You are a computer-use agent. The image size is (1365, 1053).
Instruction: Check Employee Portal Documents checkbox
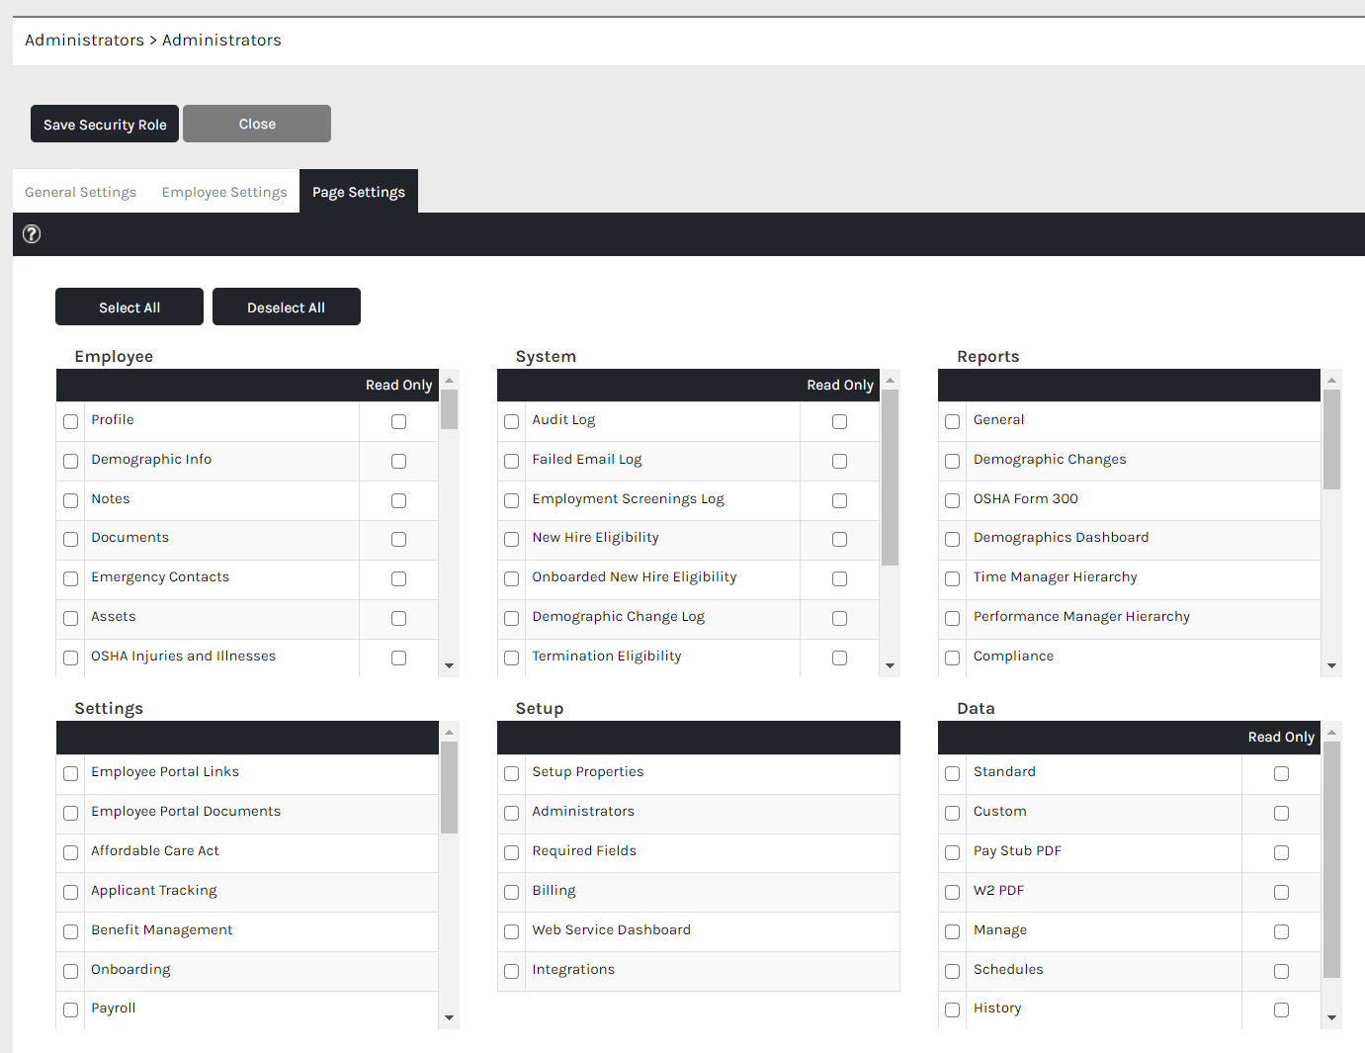pyautogui.click(x=71, y=813)
